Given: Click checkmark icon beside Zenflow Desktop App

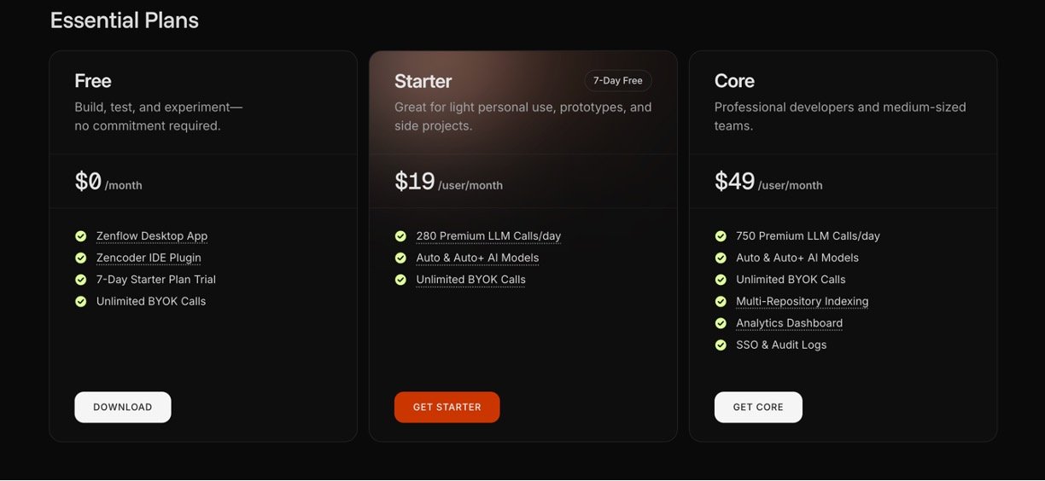Looking at the screenshot, I should point(81,236).
